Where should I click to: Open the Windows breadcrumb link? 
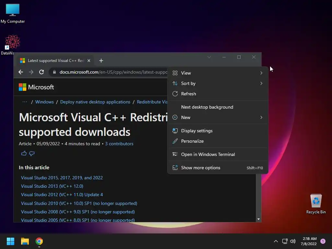44,102
